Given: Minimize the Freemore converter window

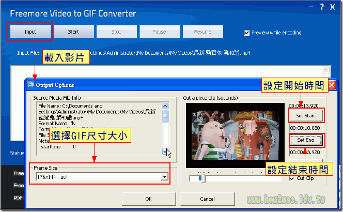Looking at the screenshot, I should (x=311, y=7).
